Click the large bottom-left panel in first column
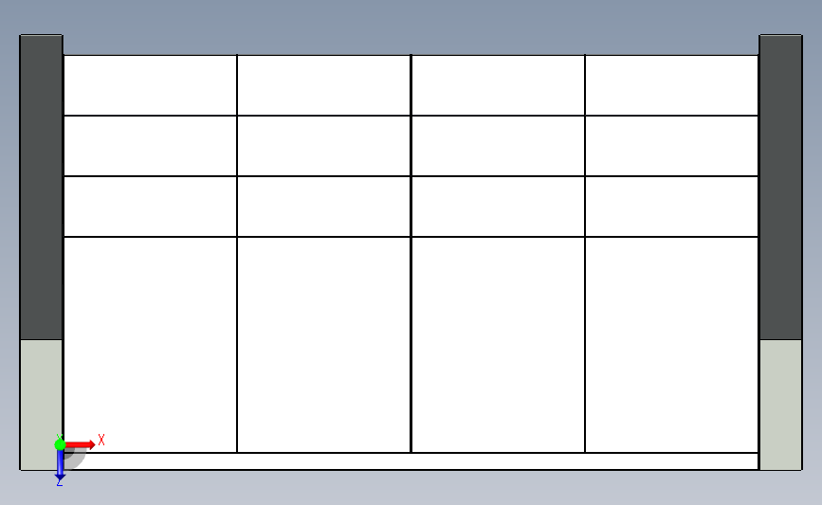Viewport: 822px width, 505px height. coord(150,344)
